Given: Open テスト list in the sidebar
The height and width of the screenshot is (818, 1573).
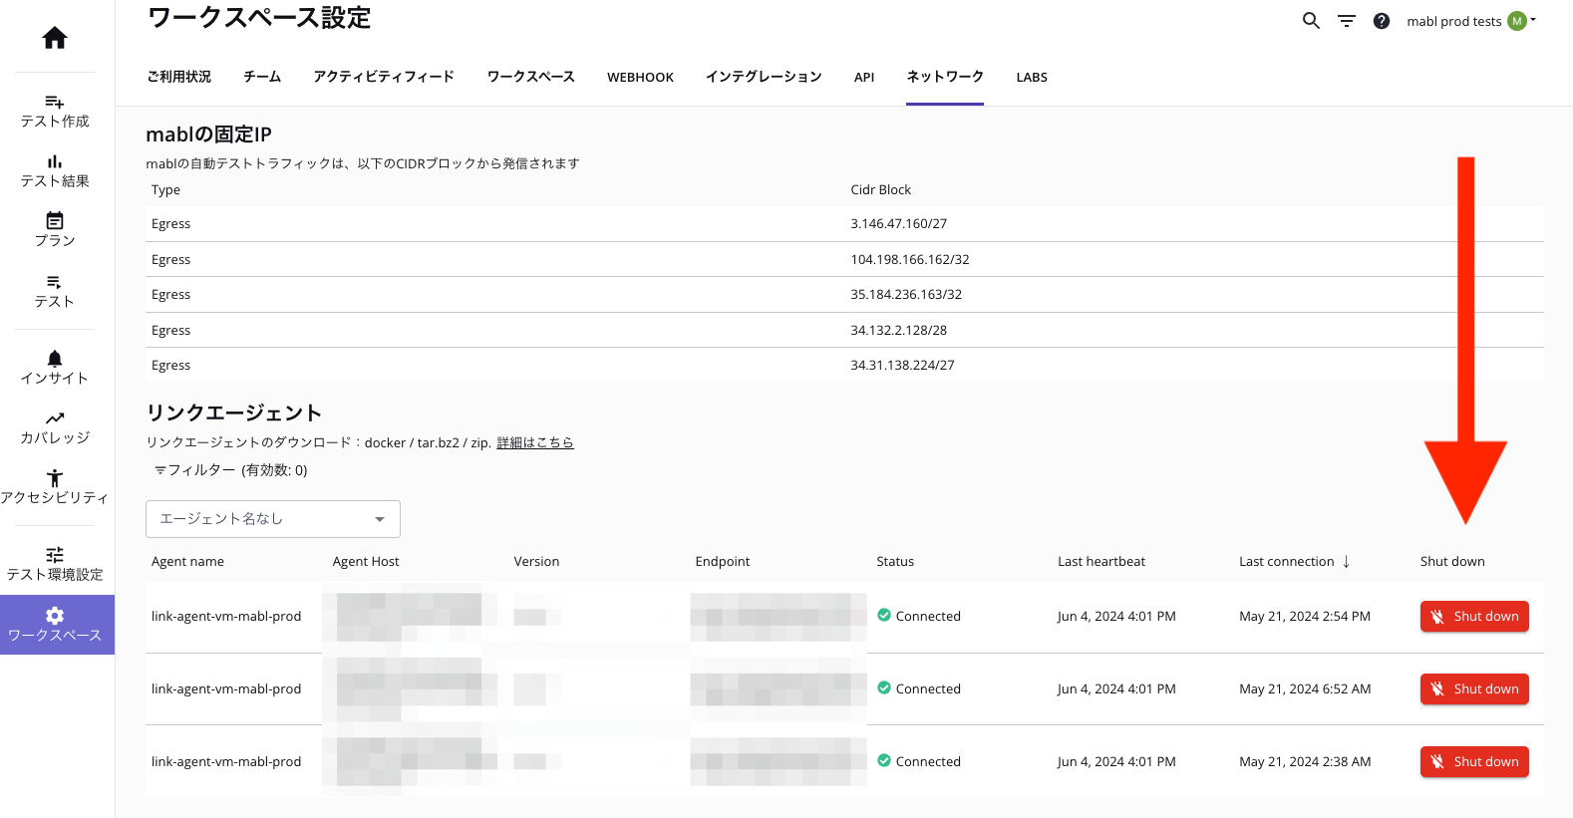Looking at the screenshot, I should [x=55, y=292].
